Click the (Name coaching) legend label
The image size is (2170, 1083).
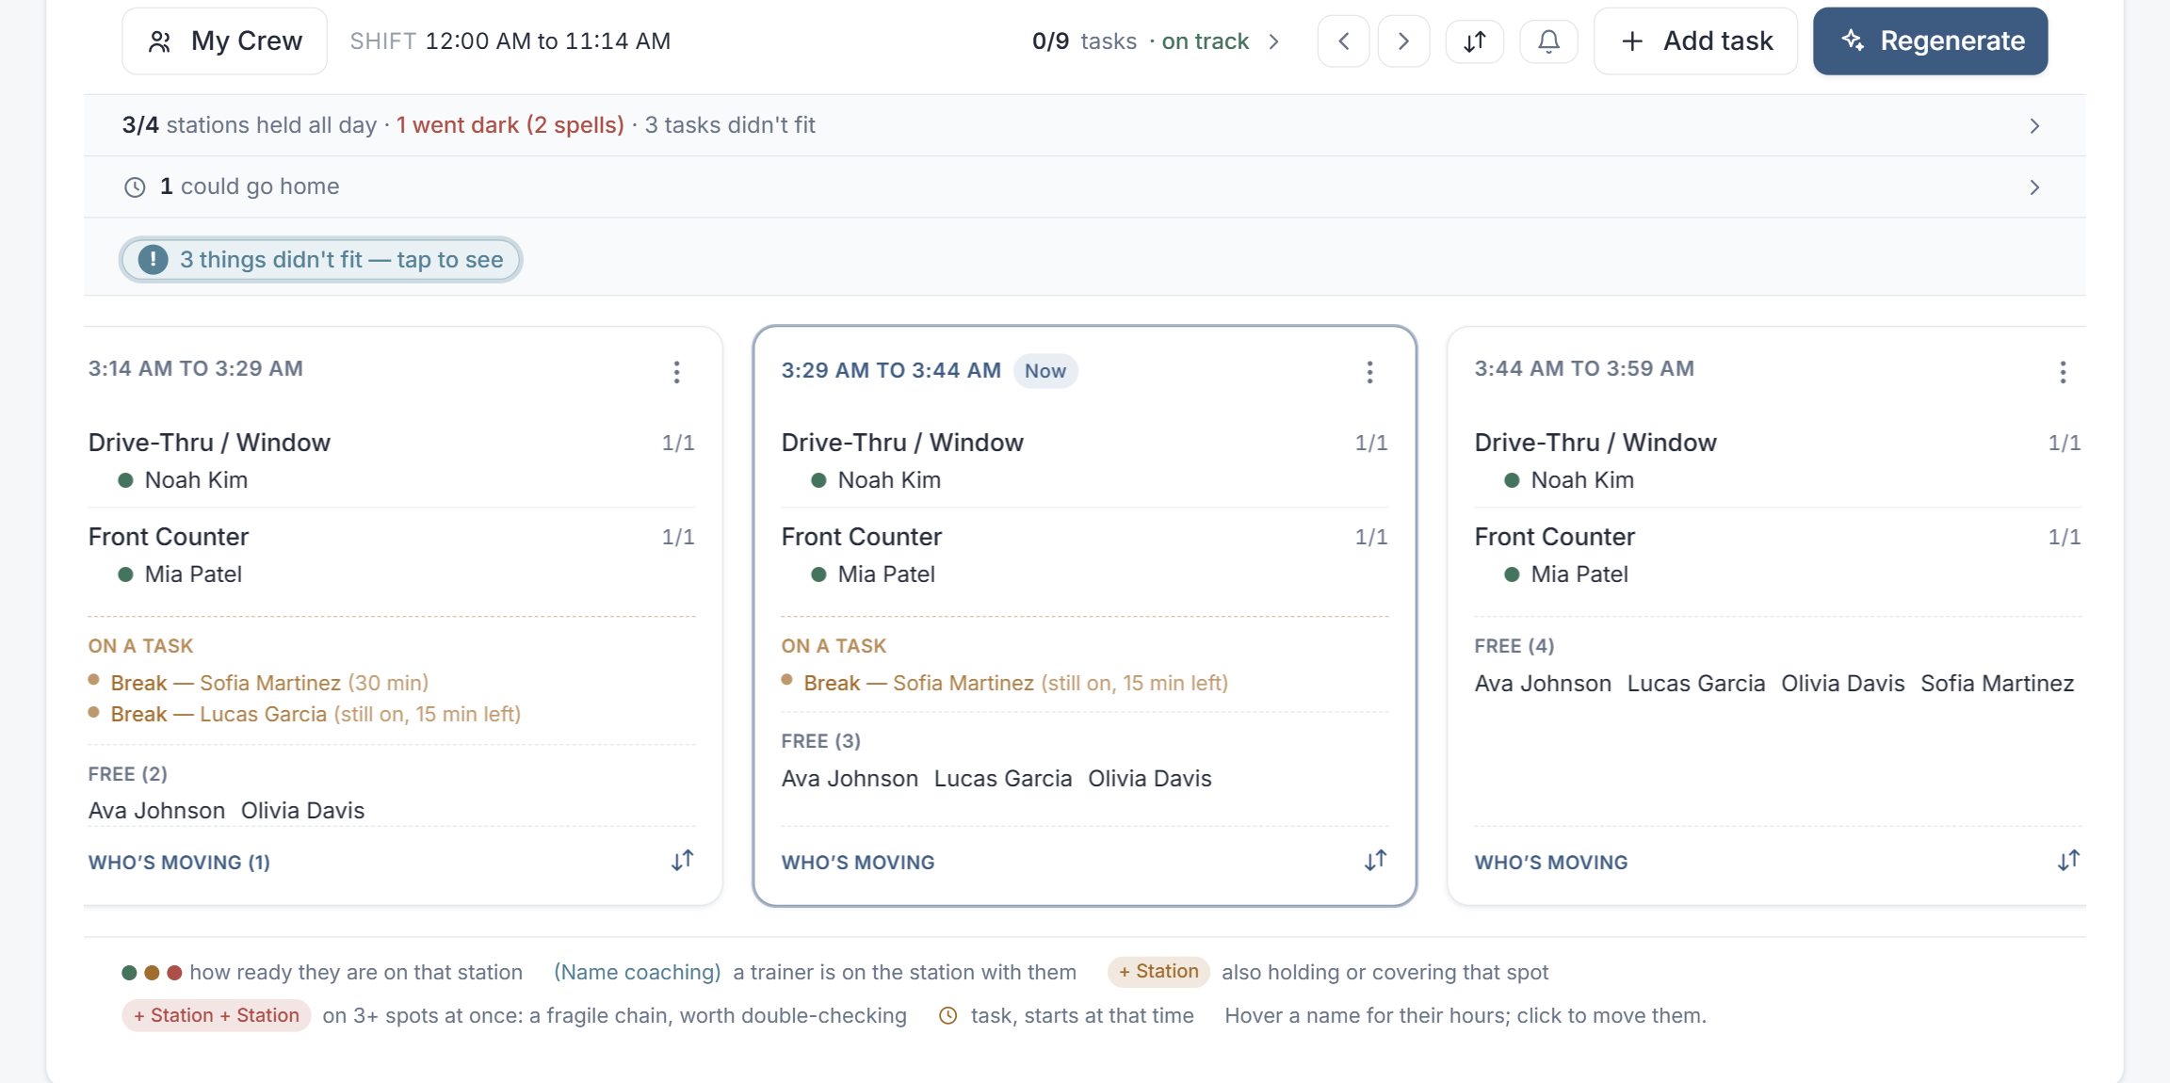(637, 972)
